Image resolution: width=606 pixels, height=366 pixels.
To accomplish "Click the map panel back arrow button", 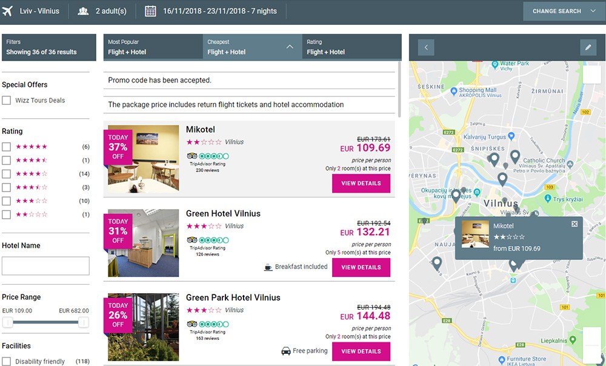I will coord(426,47).
